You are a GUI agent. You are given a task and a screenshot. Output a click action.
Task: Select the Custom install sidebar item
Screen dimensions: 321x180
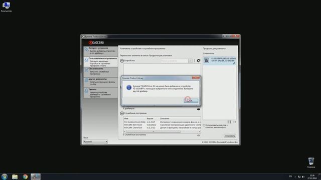(100, 62)
